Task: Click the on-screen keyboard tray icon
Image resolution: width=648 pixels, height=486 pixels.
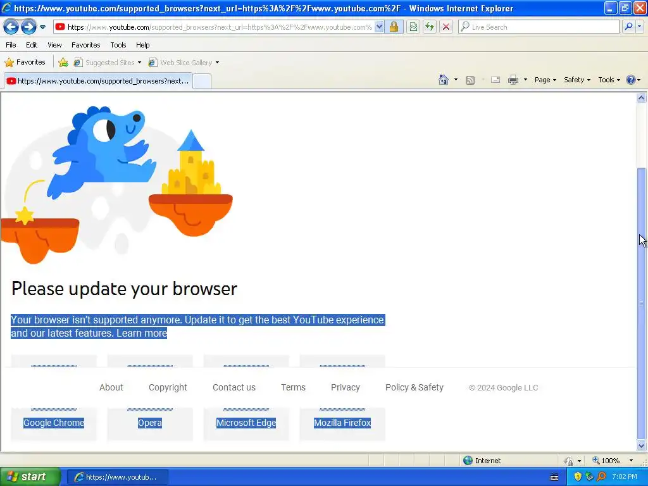Action: [x=554, y=477]
